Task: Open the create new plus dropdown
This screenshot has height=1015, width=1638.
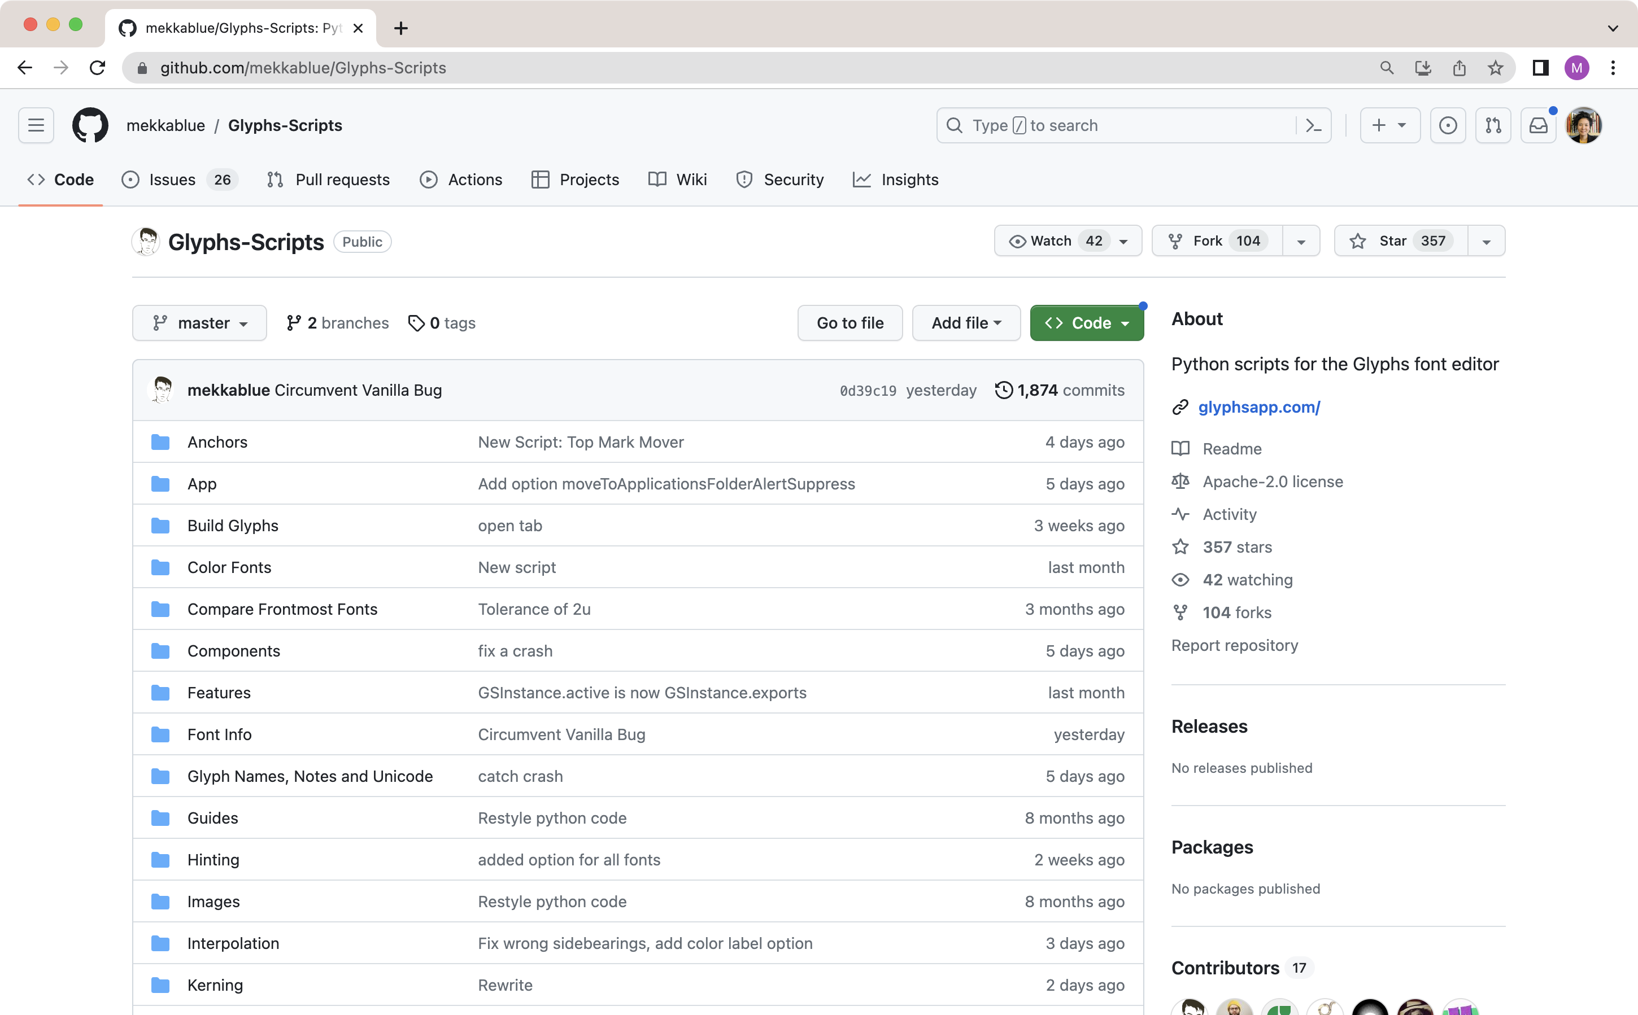Action: point(1389,125)
